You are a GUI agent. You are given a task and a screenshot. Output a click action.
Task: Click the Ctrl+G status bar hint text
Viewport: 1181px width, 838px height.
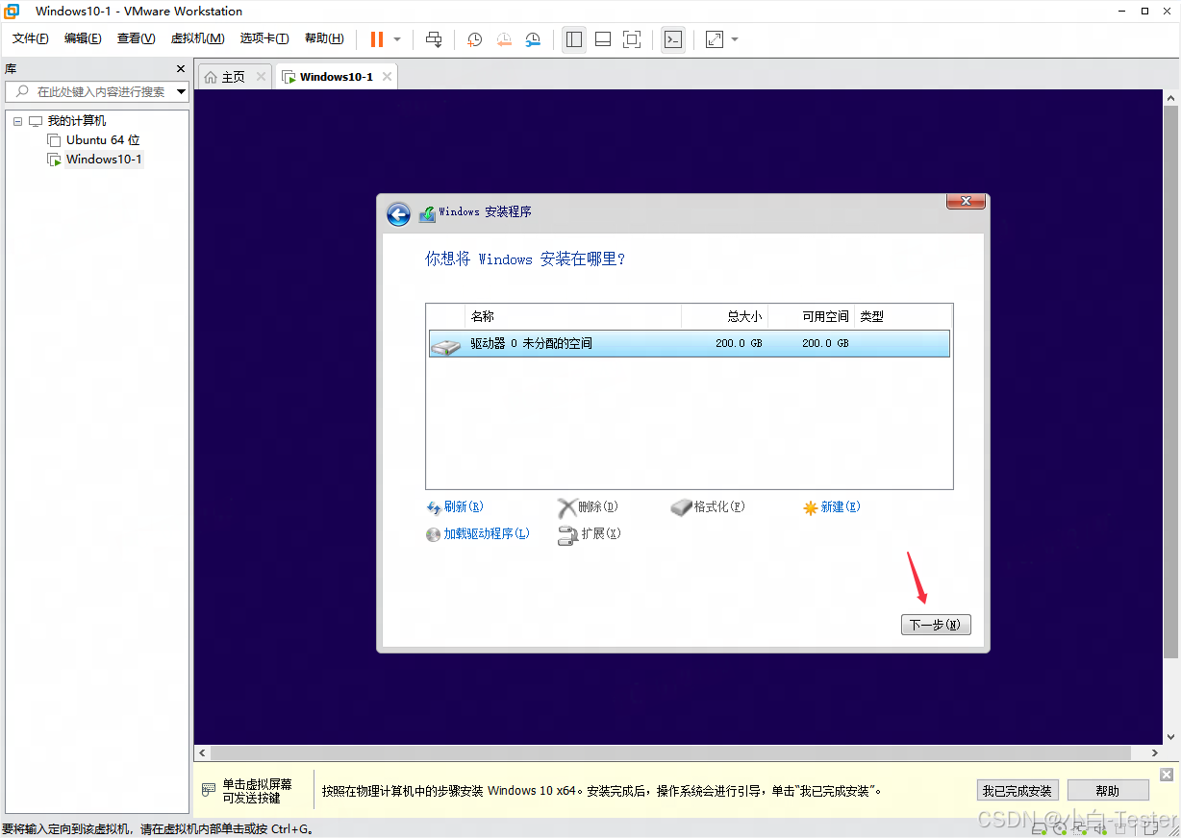(159, 828)
